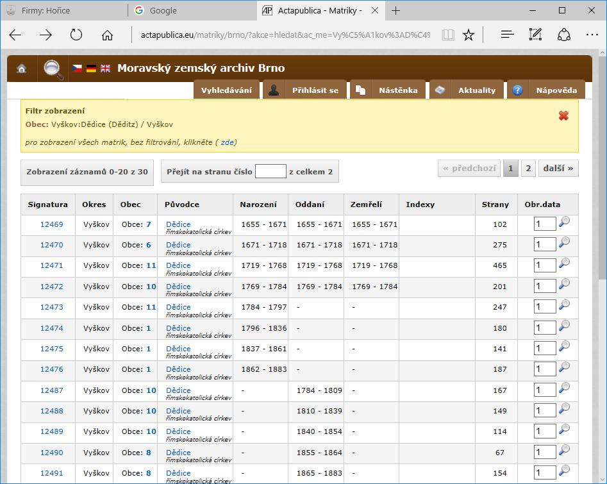Open the browser share icon
The image size is (607, 484).
(x=564, y=35)
